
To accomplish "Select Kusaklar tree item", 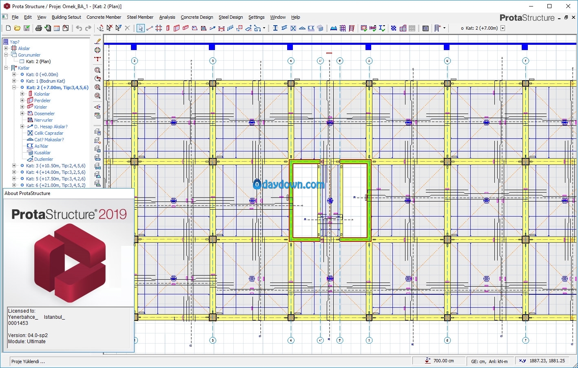I will (x=42, y=153).
